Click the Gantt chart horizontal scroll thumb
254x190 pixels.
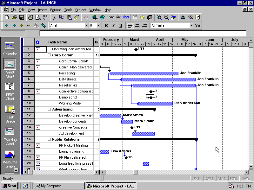(x=136, y=172)
